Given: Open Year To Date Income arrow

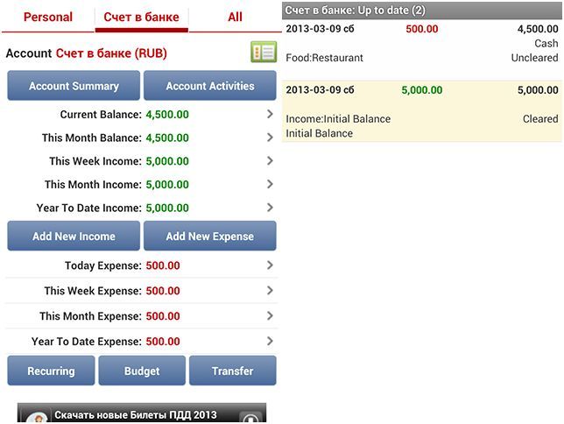Looking at the screenshot, I should (270, 208).
